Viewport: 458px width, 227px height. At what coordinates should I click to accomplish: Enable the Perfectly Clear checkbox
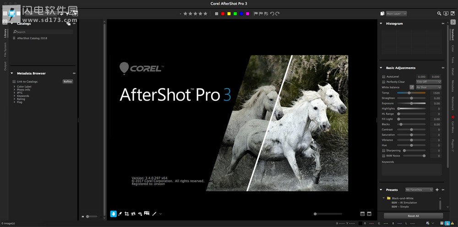tap(383, 82)
